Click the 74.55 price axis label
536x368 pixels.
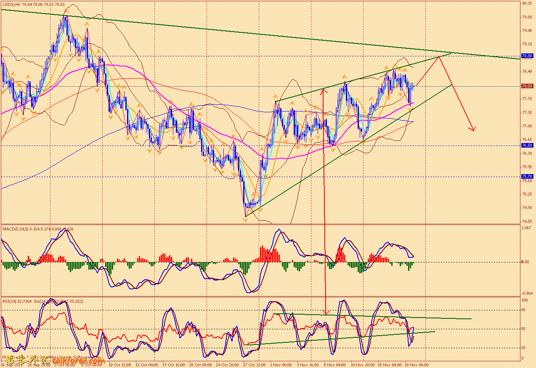pyautogui.click(x=527, y=222)
